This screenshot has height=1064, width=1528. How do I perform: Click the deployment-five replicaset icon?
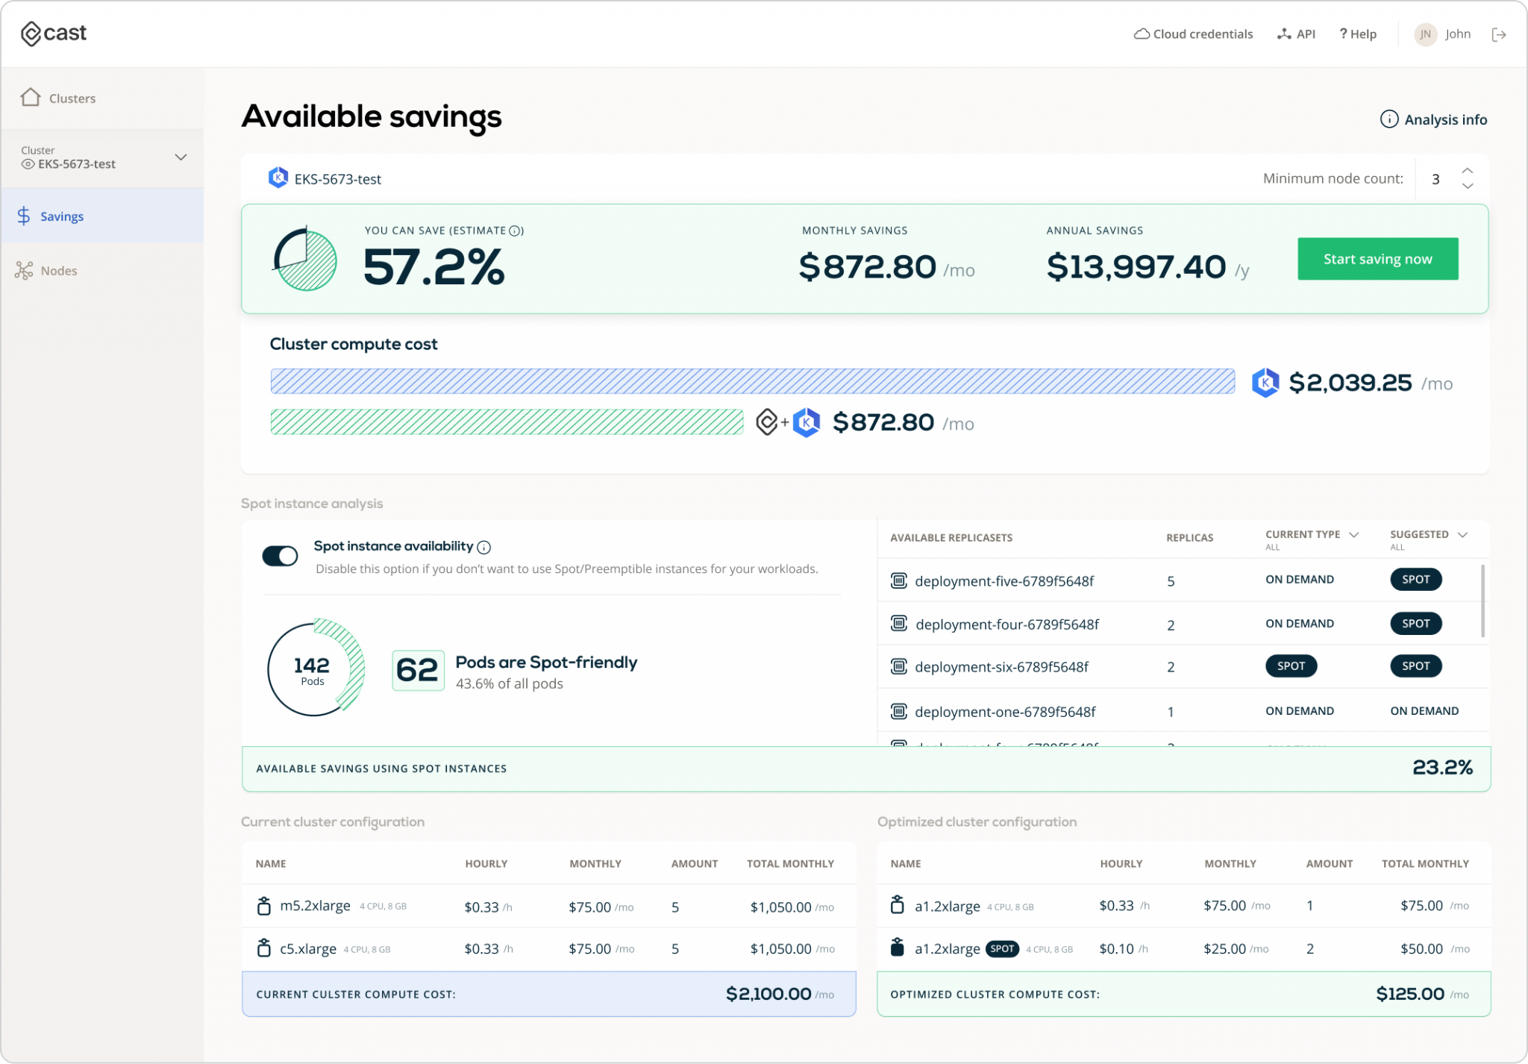coord(899,580)
